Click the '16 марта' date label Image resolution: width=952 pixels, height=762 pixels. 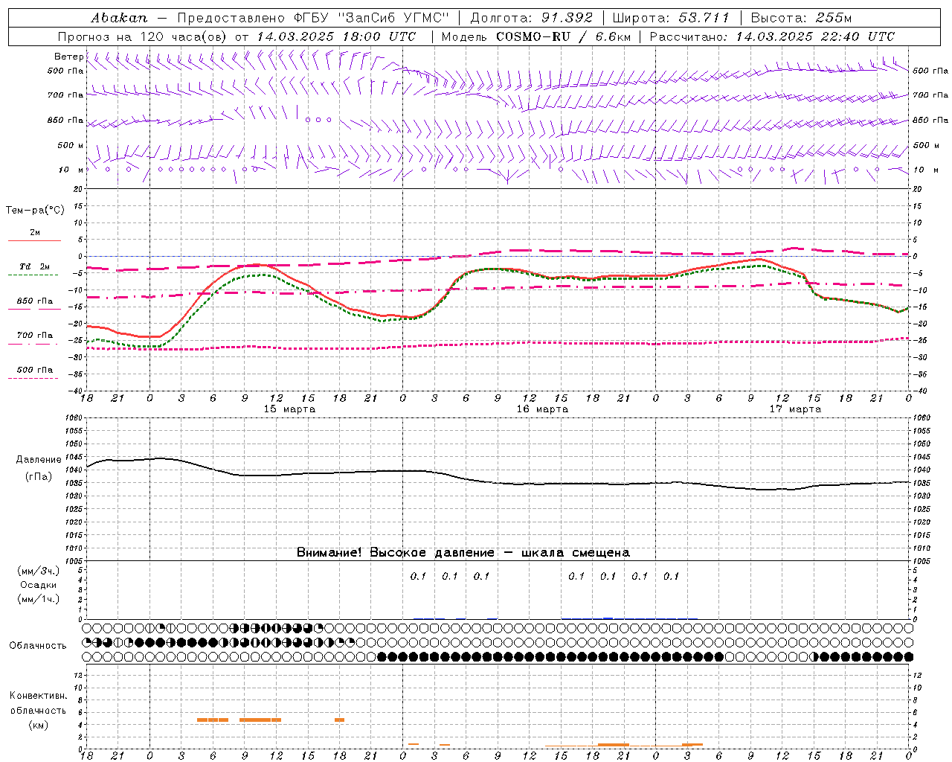(542, 409)
